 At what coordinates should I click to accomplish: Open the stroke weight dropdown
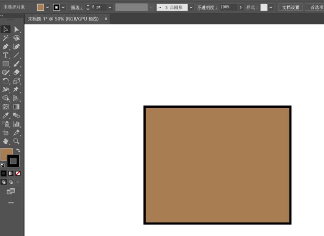pyautogui.click(x=110, y=7)
